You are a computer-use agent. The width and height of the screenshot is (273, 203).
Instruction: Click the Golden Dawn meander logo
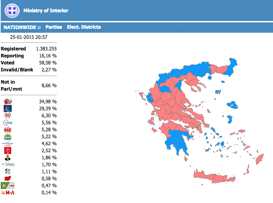coord(7,115)
